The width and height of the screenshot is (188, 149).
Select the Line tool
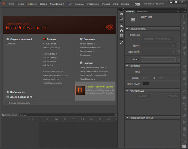(184, 60)
